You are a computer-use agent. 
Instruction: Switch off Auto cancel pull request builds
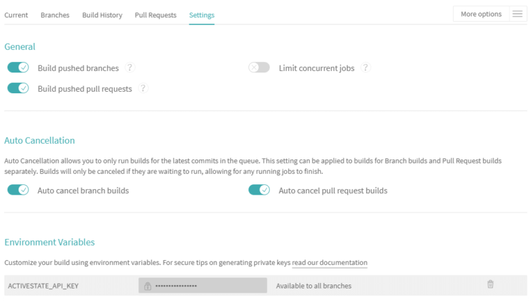tap(259, 190)
